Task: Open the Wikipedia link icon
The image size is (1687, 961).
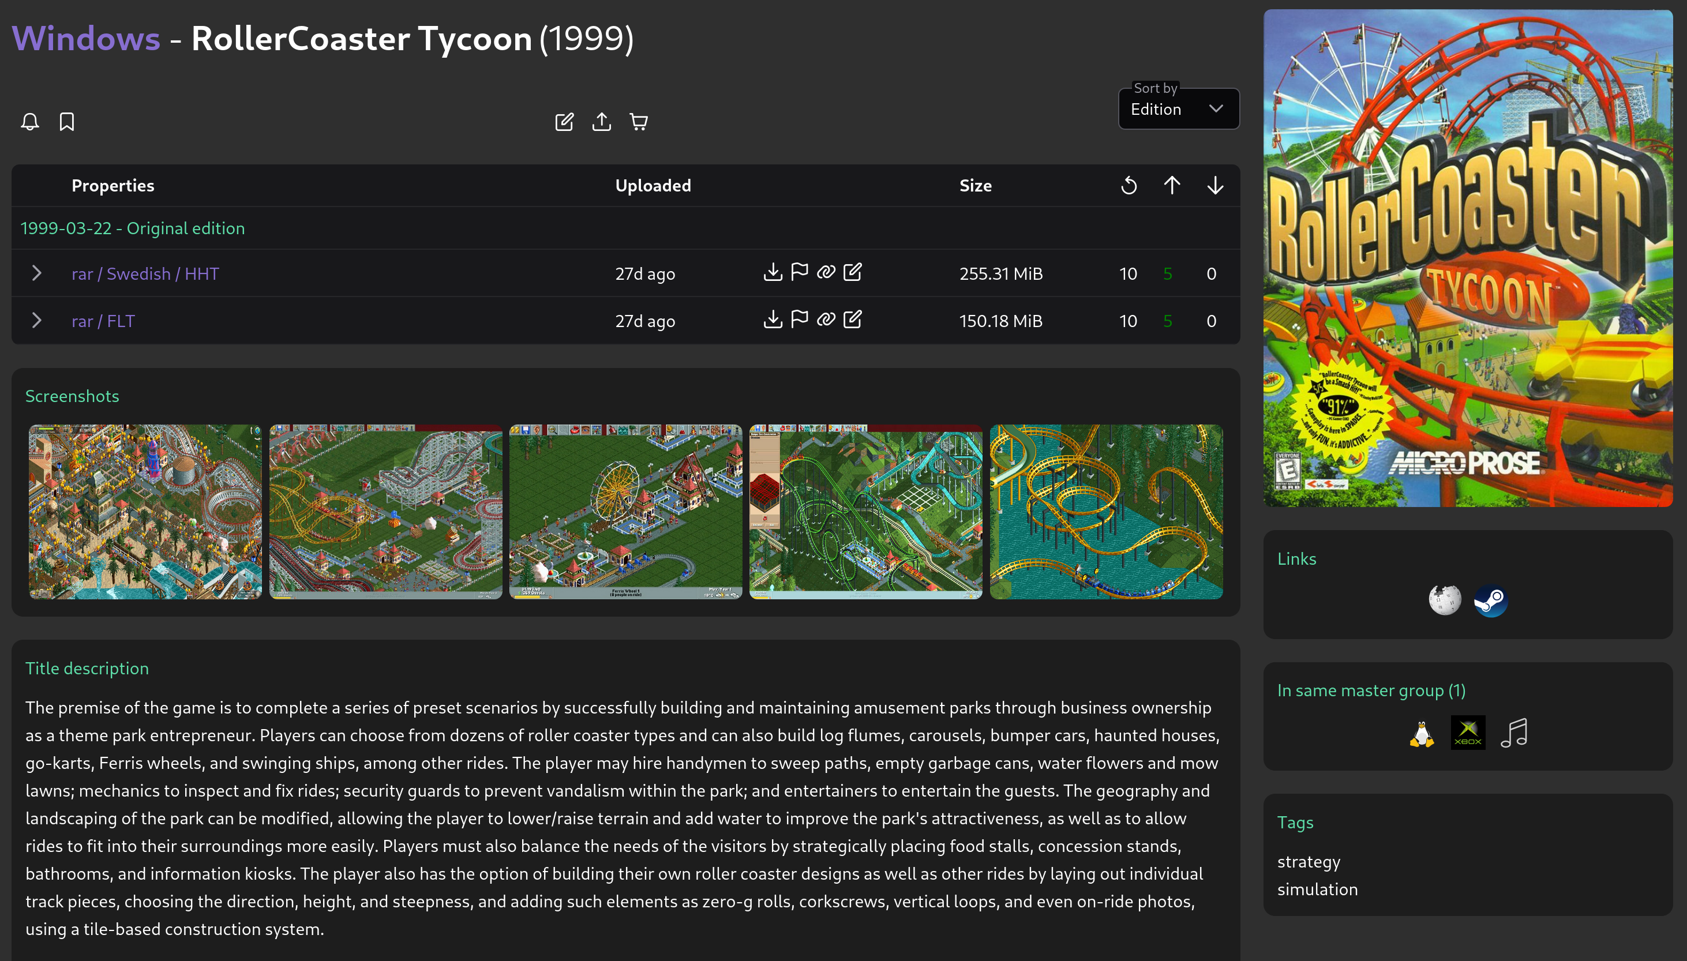Action: 1445,600
